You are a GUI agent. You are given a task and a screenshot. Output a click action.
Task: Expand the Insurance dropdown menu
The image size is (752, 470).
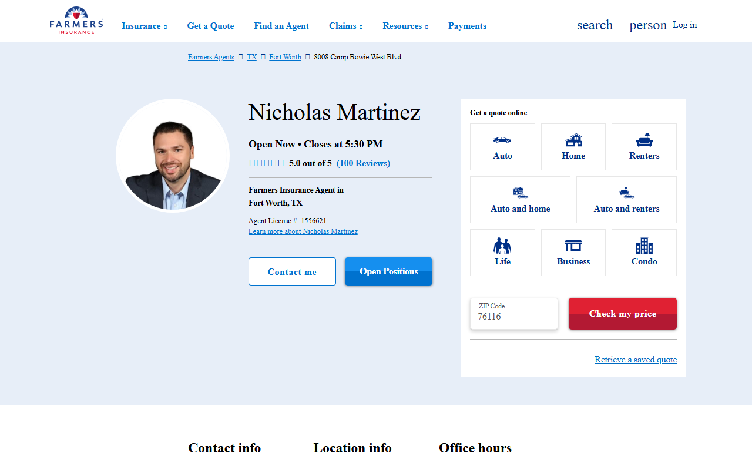point(145,26)
